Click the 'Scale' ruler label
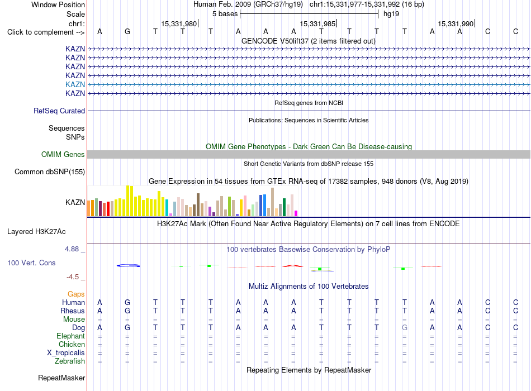This screenshot has height=391, width=531. (75, 14)
